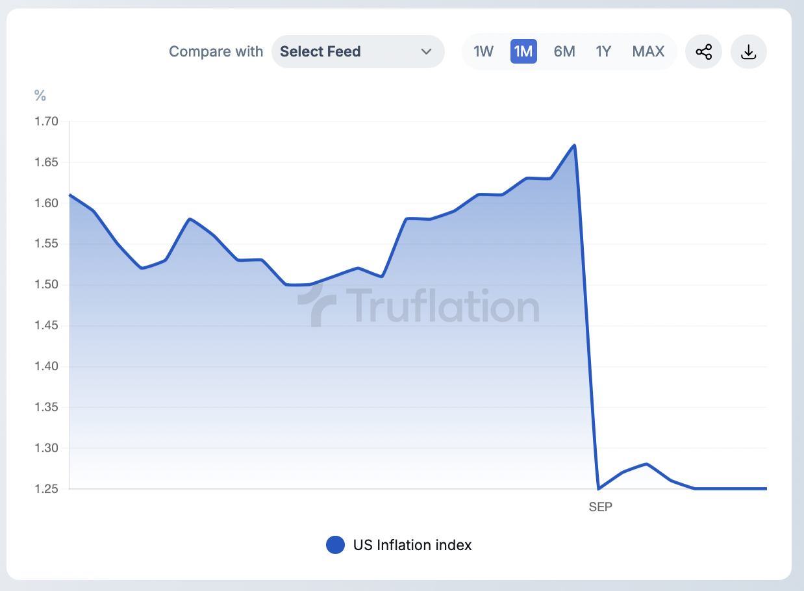Click the share icon button
Viewport: 804px width, 591px height.
pyautogui.click(x=703, y=52)
